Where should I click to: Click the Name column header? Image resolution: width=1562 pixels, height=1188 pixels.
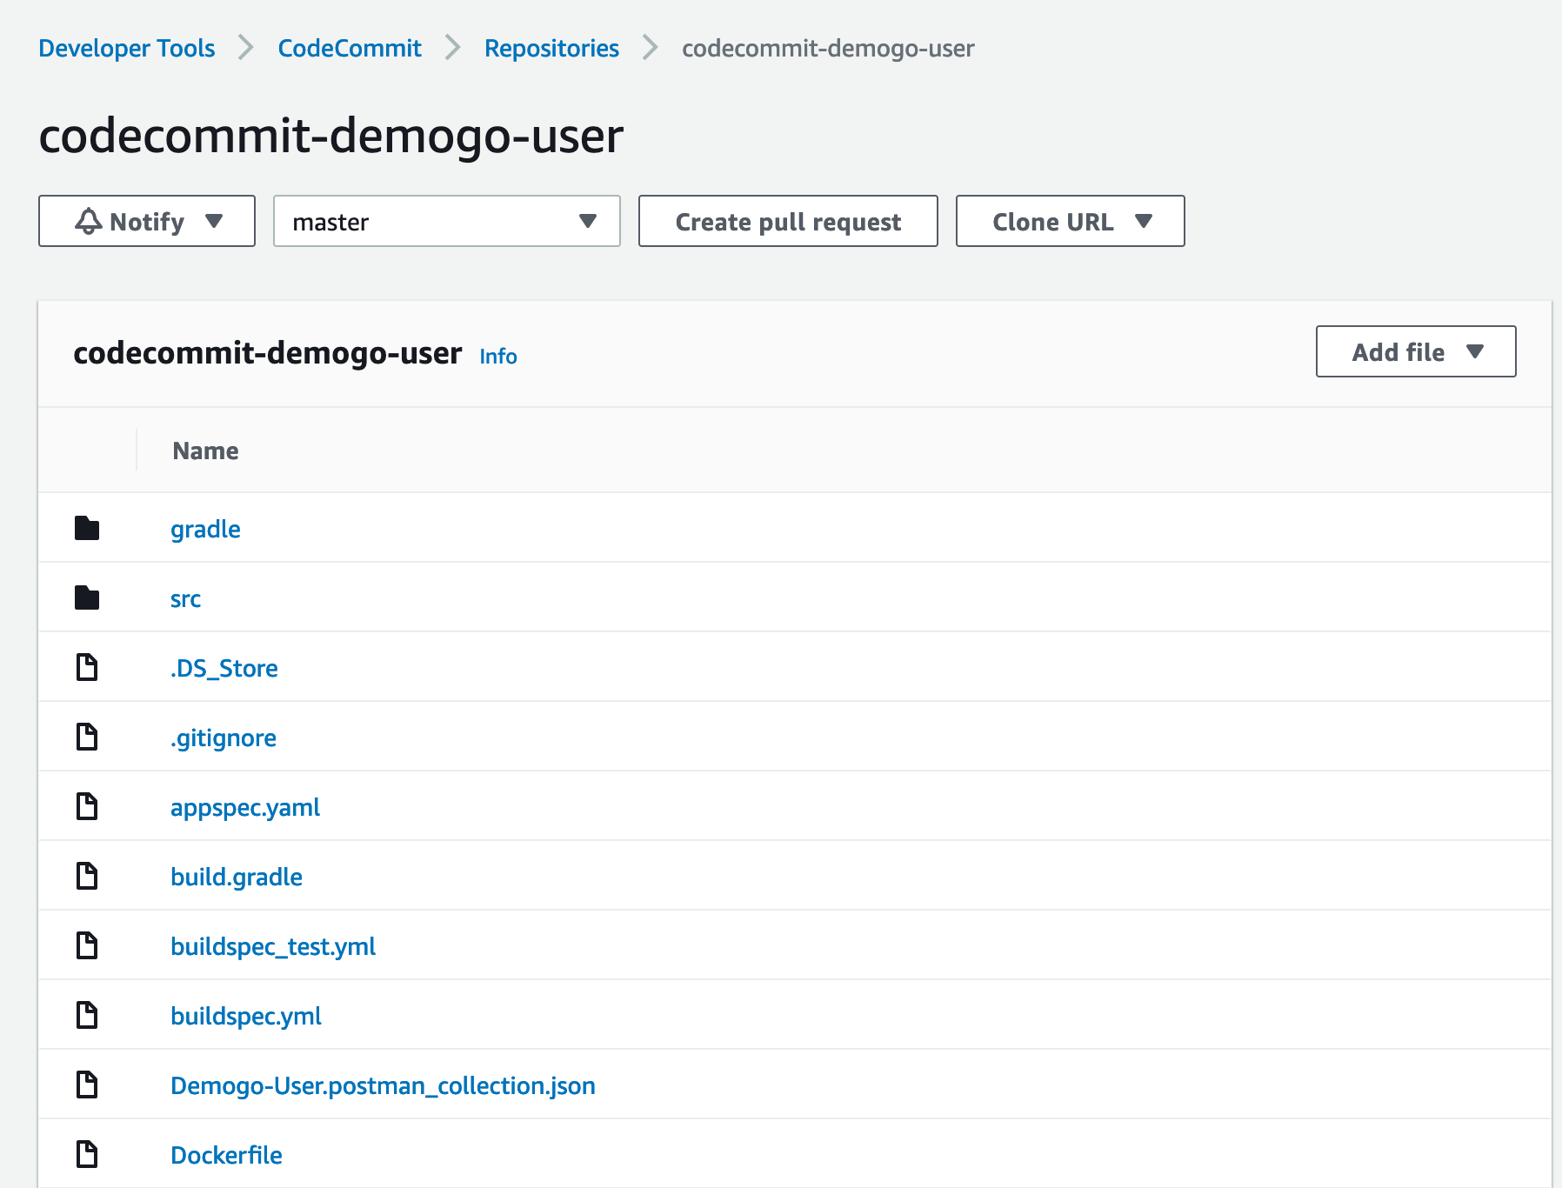coord(205,451)
